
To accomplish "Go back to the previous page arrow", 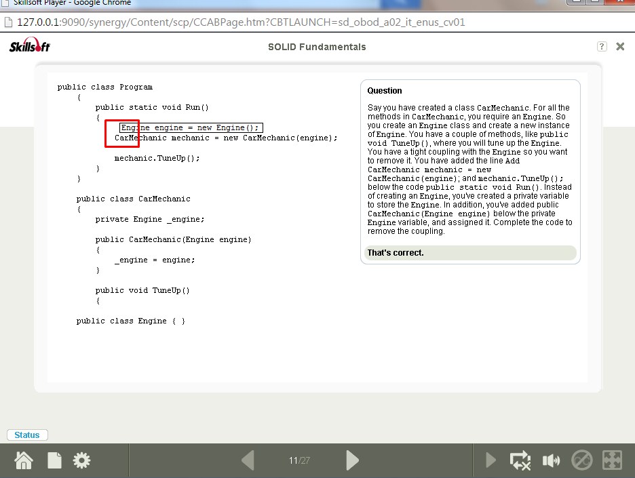I will (x=248, y=460).
